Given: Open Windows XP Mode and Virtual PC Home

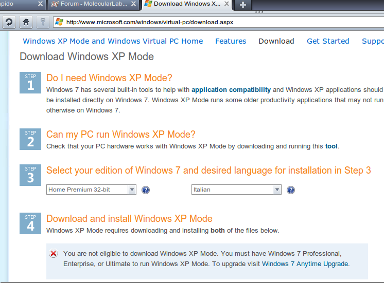Looking at the screenshot, I should point(113,41).
